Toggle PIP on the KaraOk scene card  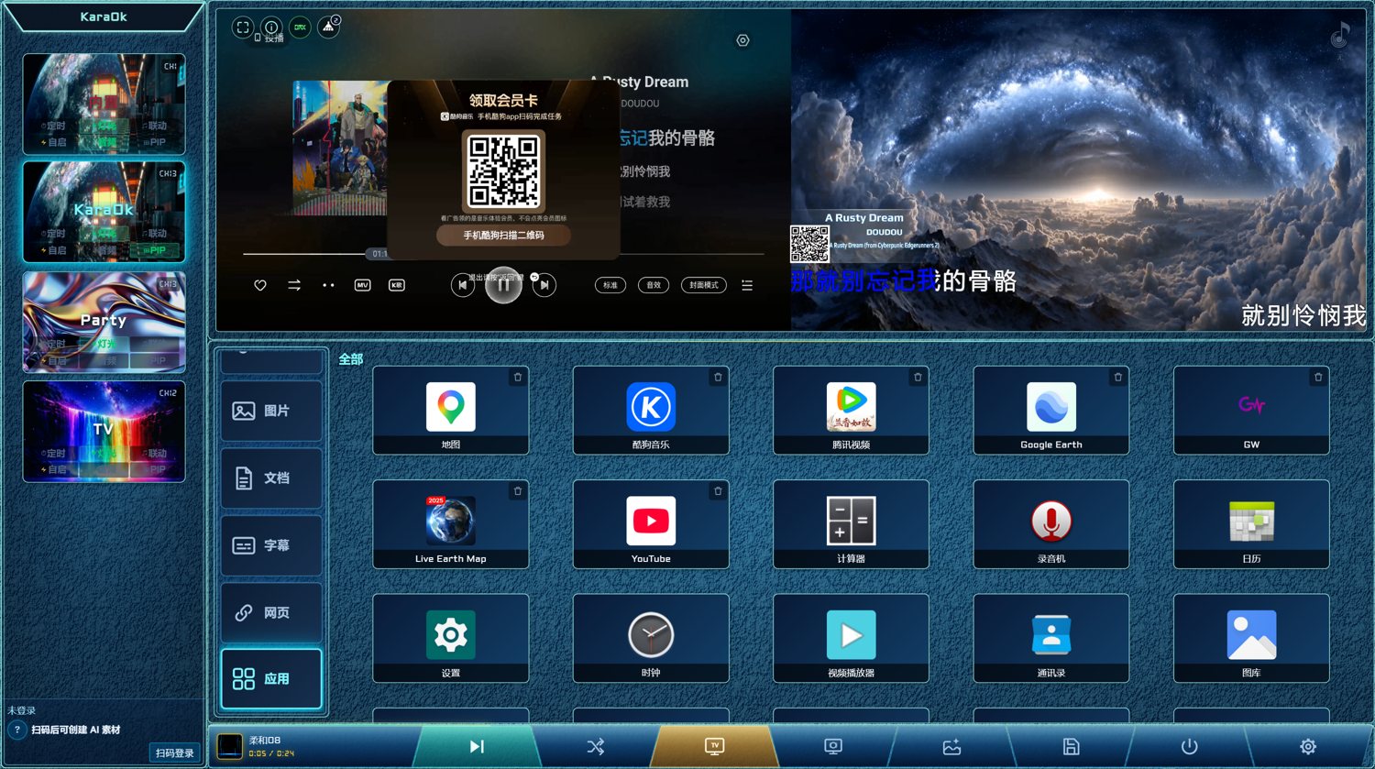click(x=157, y=250)
